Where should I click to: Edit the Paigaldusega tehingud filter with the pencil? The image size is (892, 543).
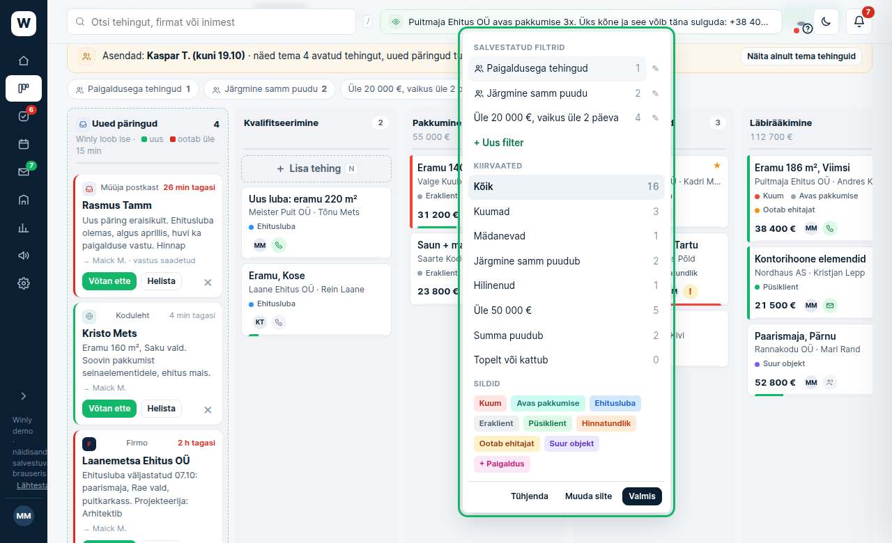655,69
